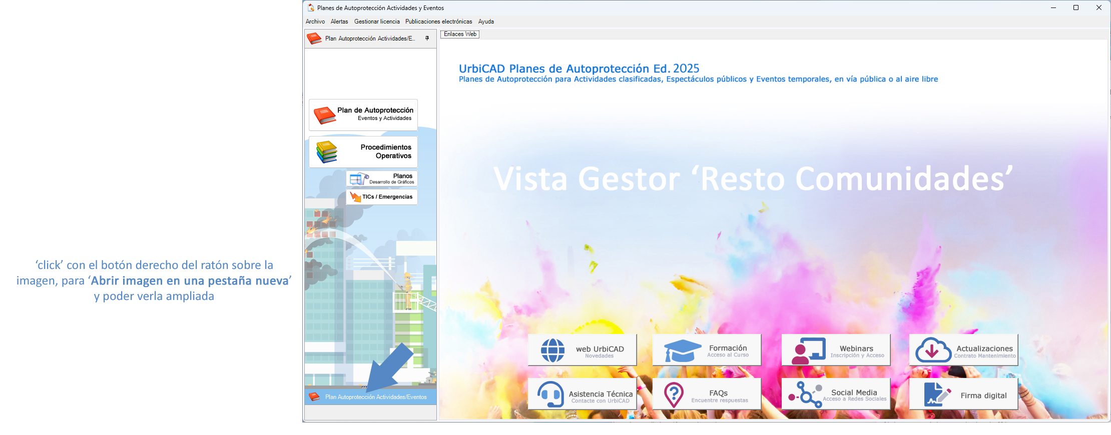Open TICs / Emergencias

coord(382,196)
